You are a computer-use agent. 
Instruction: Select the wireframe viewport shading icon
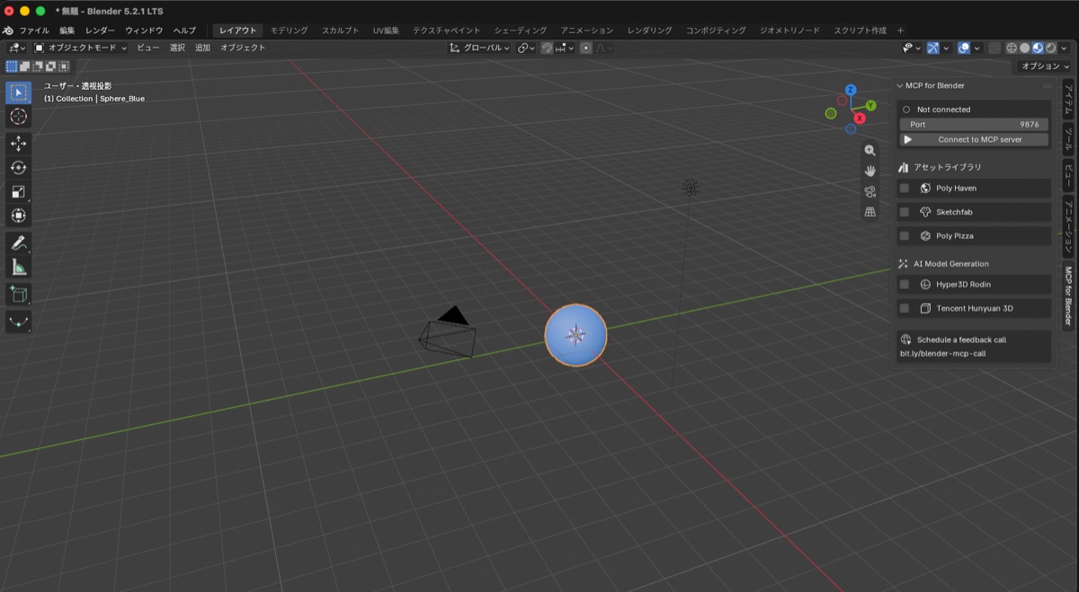point(1012,48)
